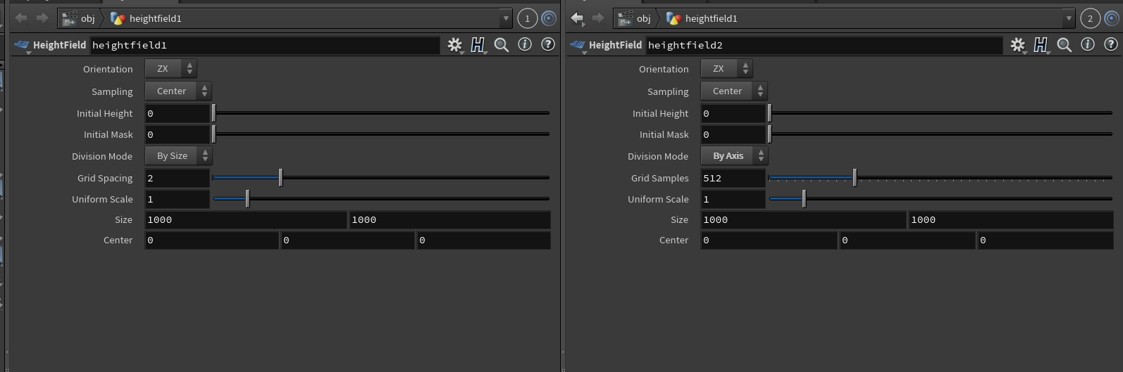Click heightfield1 first Size field 1000
The width and height of the screenshot is (1123, 372).
point(246,220)
